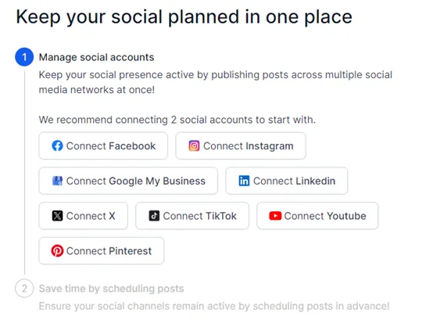This screenshot has width=426, height=327.
Task: Click the Pinterest logo icon
Action: coord(57,251)
